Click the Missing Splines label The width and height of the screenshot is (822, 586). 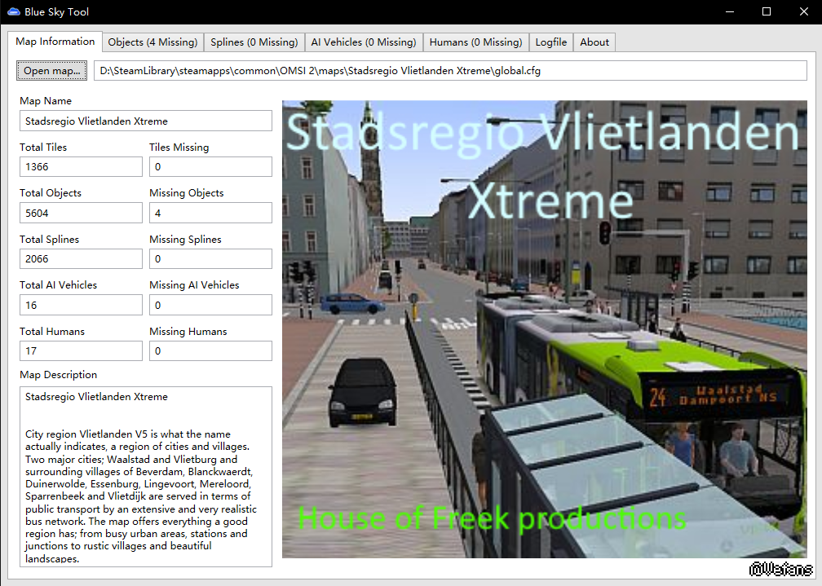[x=186, y=240]
